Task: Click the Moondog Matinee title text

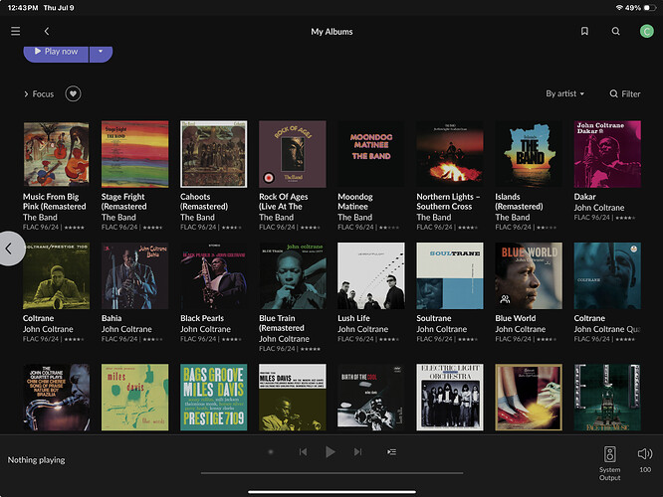Action: point(355,202)
